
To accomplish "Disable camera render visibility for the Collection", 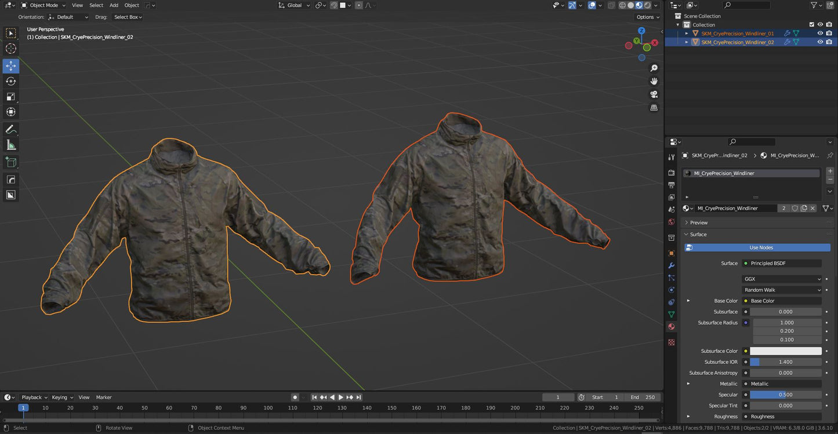I will pyautogui.click(x=829, y=24).
